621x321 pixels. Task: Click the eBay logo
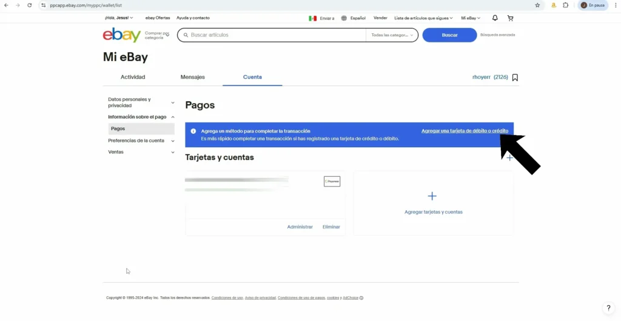coord(121,35)
